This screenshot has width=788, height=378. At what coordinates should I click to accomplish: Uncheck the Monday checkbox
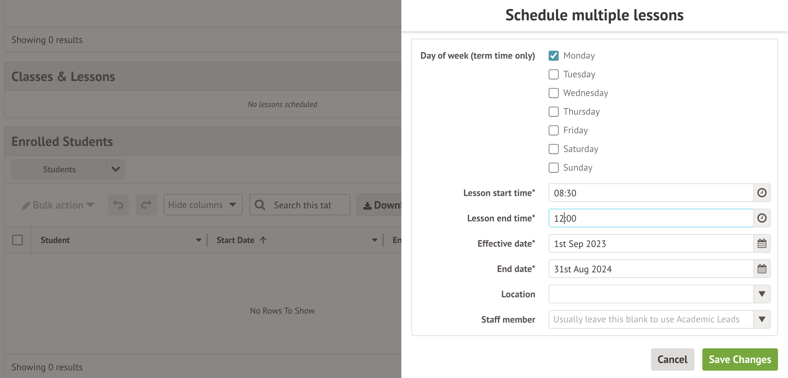coord(553,56)
